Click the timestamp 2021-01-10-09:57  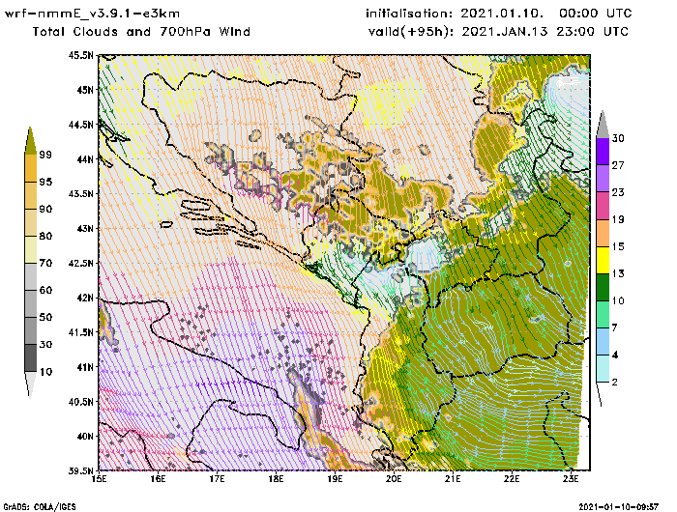coord(619,507)
